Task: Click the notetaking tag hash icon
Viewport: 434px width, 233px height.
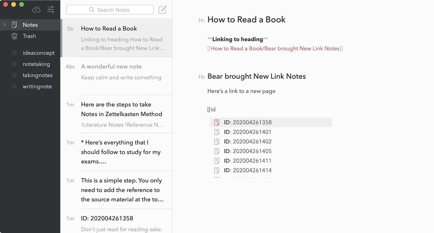Action: click(14, 64)
